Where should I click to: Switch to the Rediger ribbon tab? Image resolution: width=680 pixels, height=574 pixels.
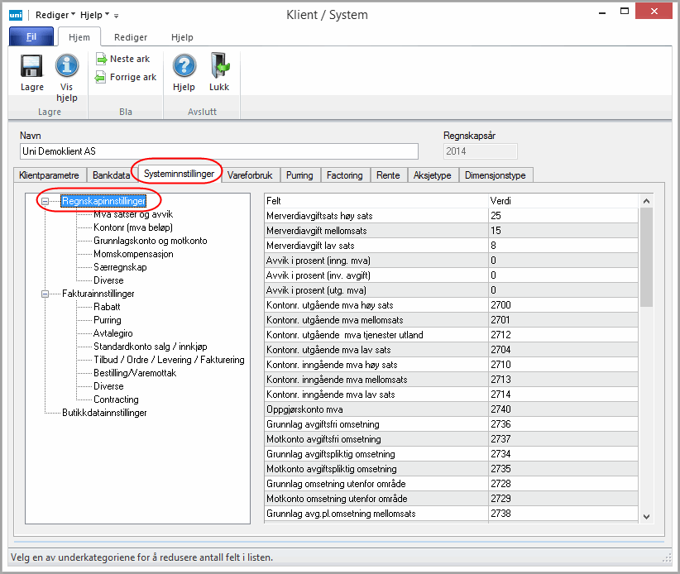tap(131, 37)
